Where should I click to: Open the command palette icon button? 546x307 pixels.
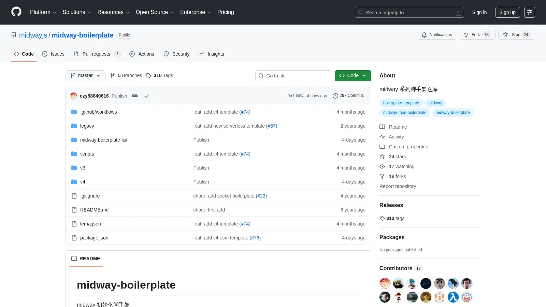(x=530, y=12)
